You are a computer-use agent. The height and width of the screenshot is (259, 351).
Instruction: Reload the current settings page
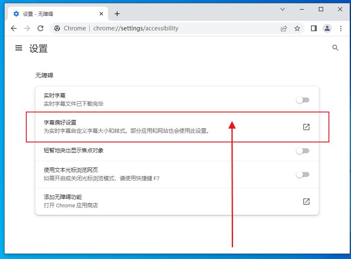tap(40, 28)
